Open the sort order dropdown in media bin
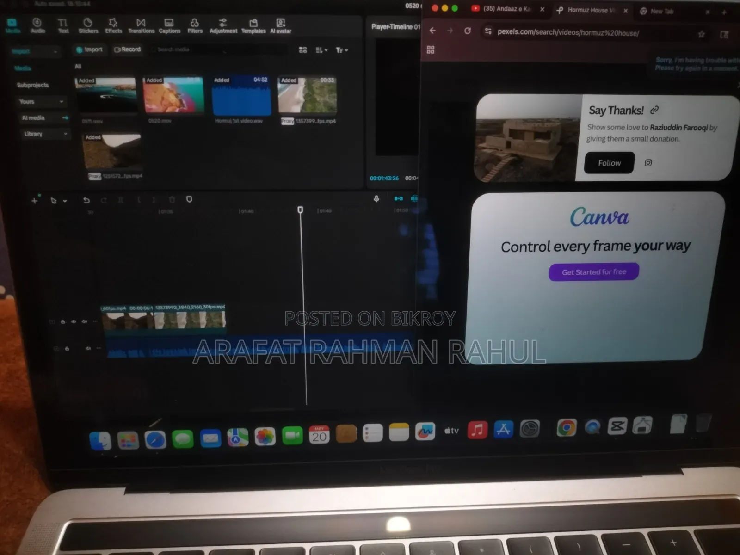Viewport: 740px width, 555px height. tap(321, 50)
